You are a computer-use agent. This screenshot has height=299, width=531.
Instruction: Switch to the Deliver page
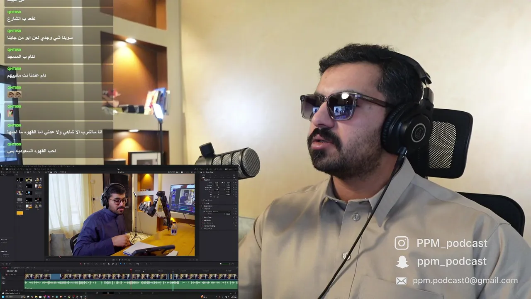tap(153, 293)
